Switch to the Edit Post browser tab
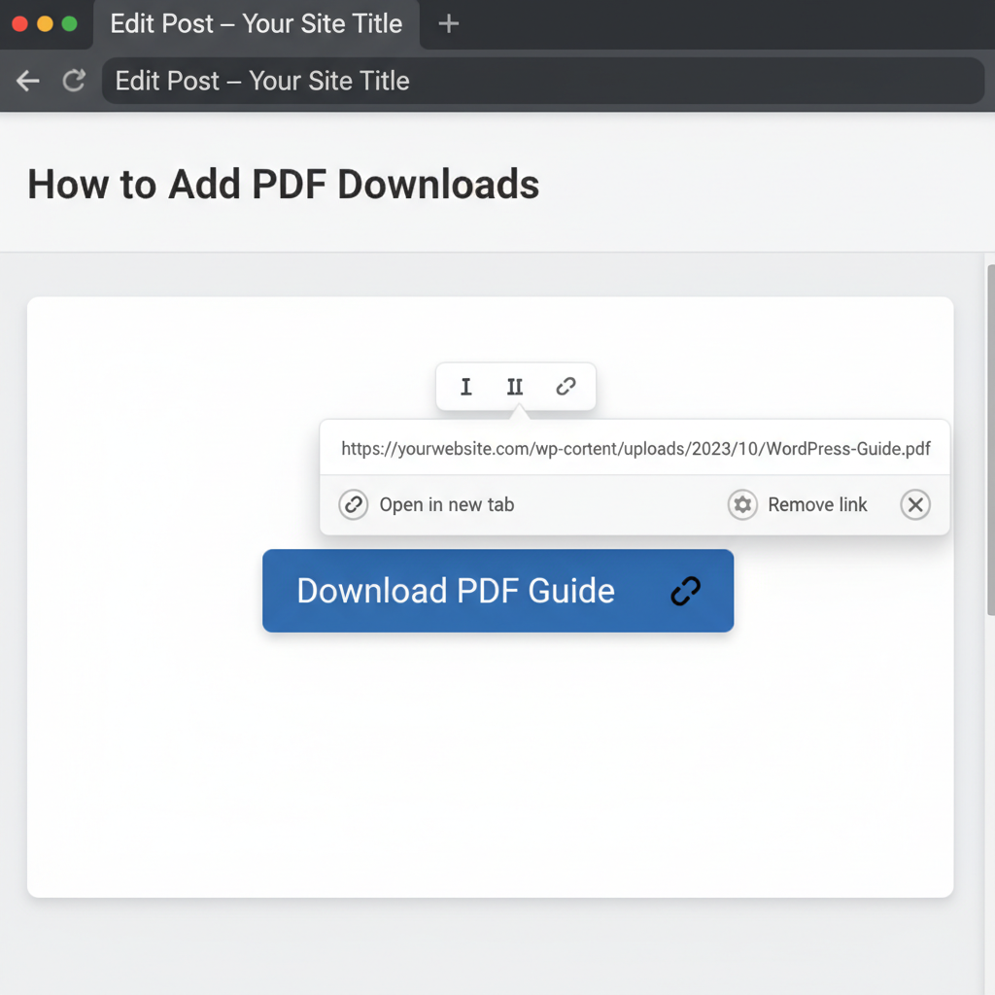Viewport: 995px width, 995px height. pos(257,24)
